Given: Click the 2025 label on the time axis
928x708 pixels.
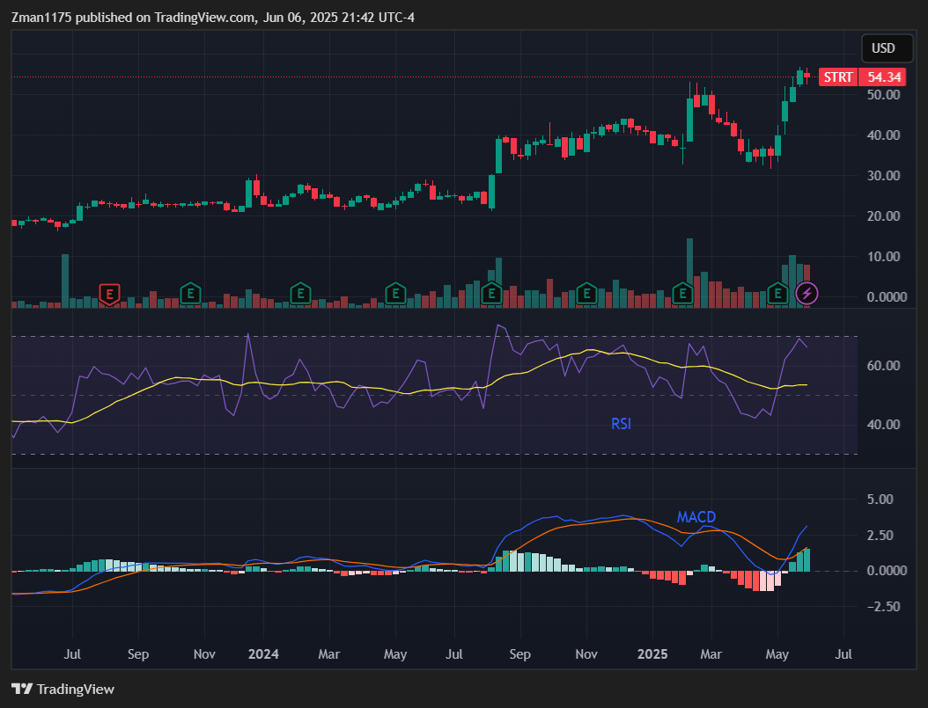Looking at the screenshot, I should 652,654.
